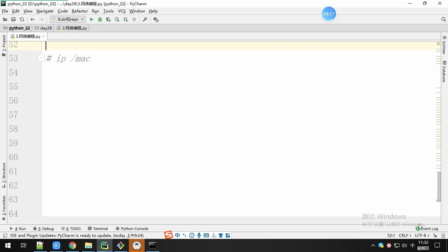Open the Python Console tool window
Screen dimensions: 448x252
[x=132, y=229]
